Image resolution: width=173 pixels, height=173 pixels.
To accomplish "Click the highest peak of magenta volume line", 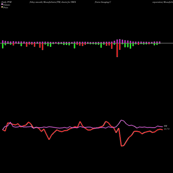I will (121, 120).
